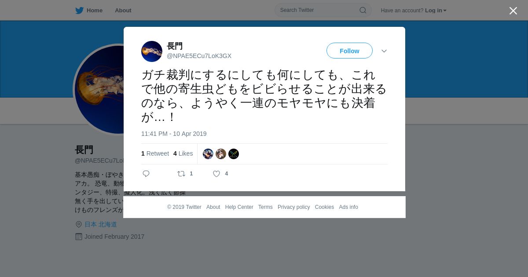Viewport: 528px width, 277px height.
Task: Expand tweet options chevron next to Follow
Action: [x=384, y=51]
